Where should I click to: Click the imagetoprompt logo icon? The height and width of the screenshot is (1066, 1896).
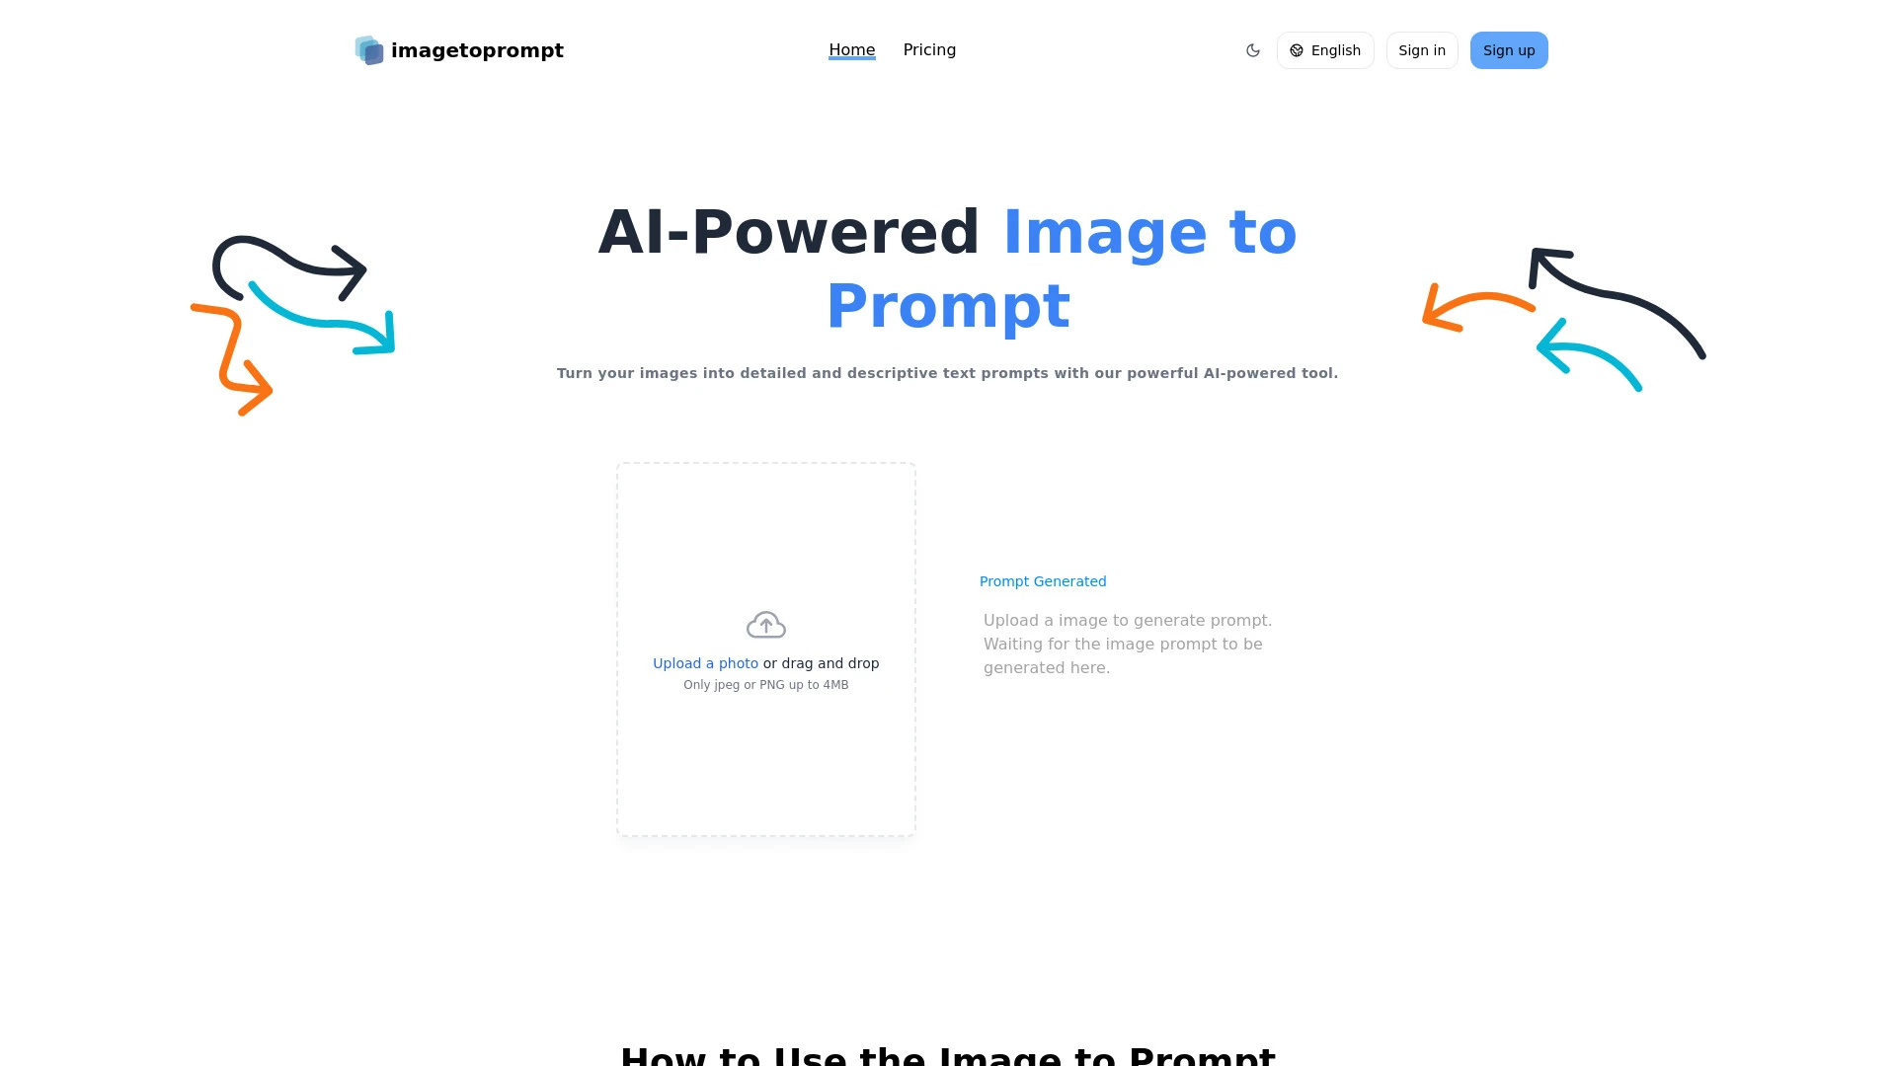click(x=368, y=49)
